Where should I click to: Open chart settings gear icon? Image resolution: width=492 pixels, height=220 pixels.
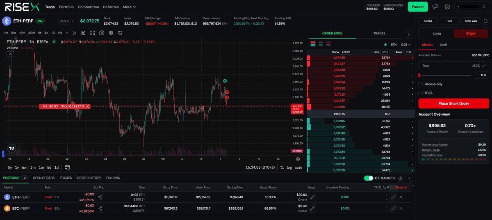click(111, 32)
